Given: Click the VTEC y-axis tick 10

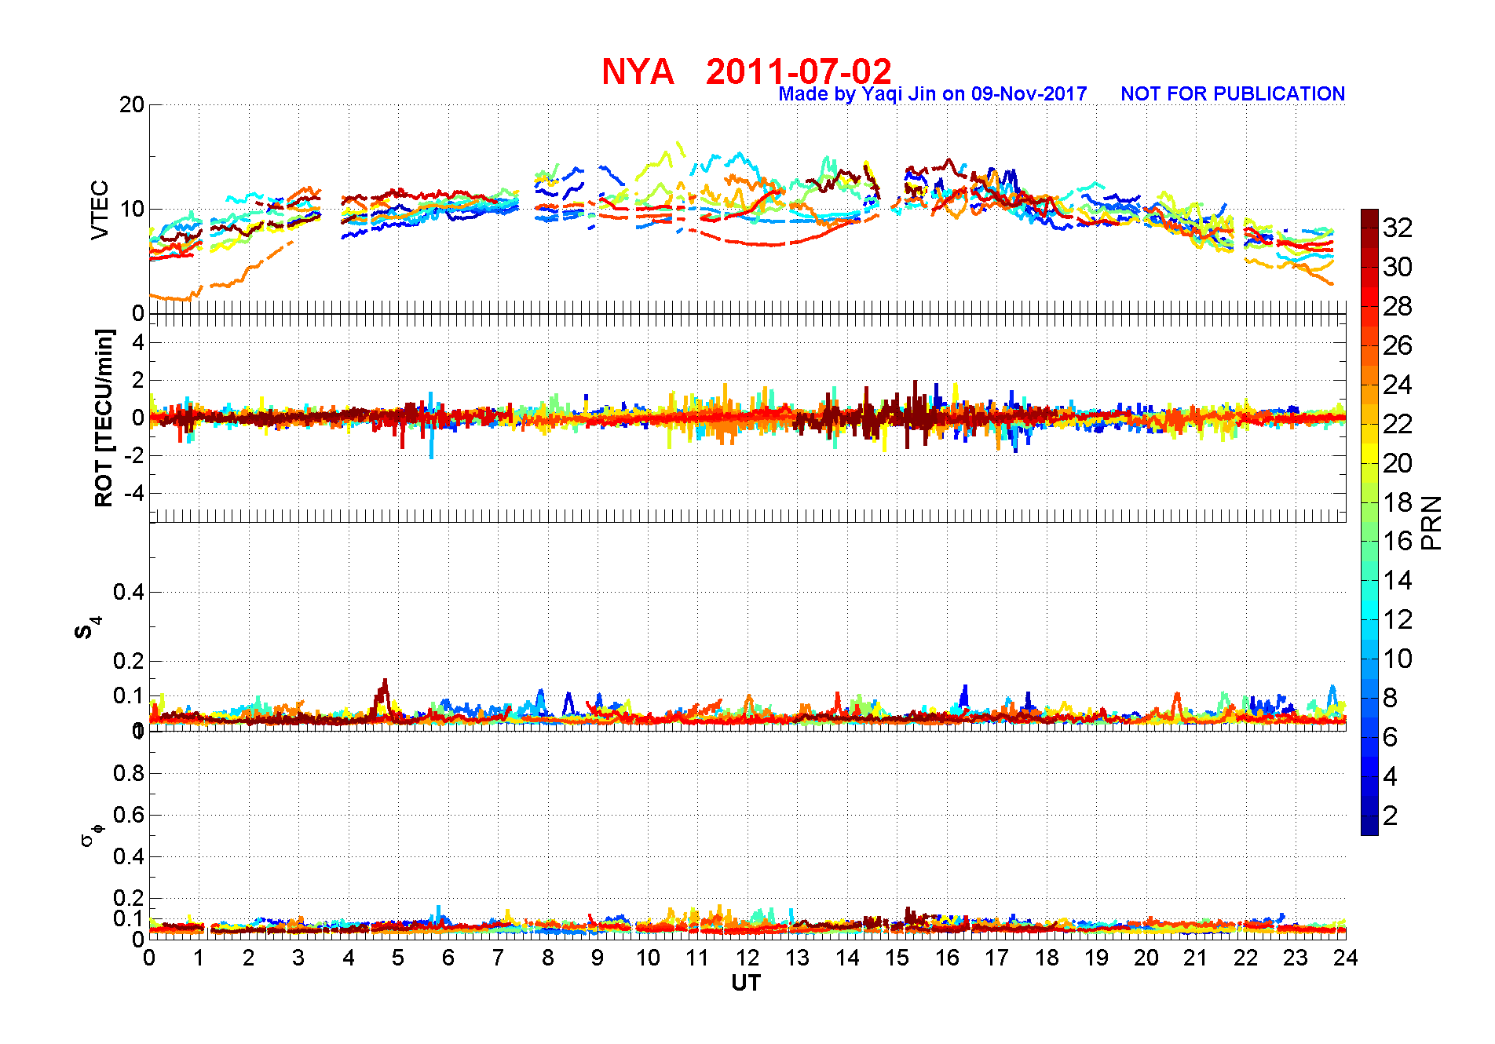Looking at the screenshot, I should [131, 210].
